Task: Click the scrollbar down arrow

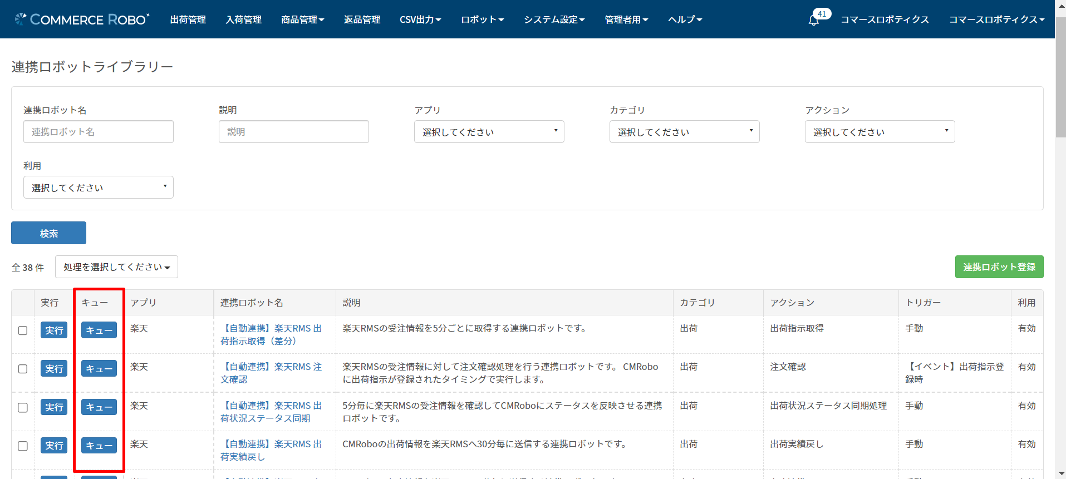Action: pos(1060,473)
